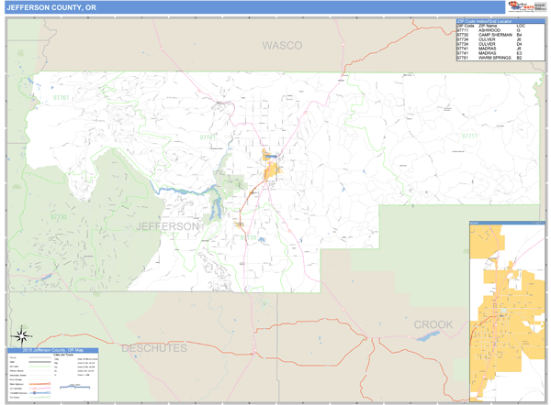Select the CROOK county label
The image size is (551, 405).
click(x=433, y=324)
